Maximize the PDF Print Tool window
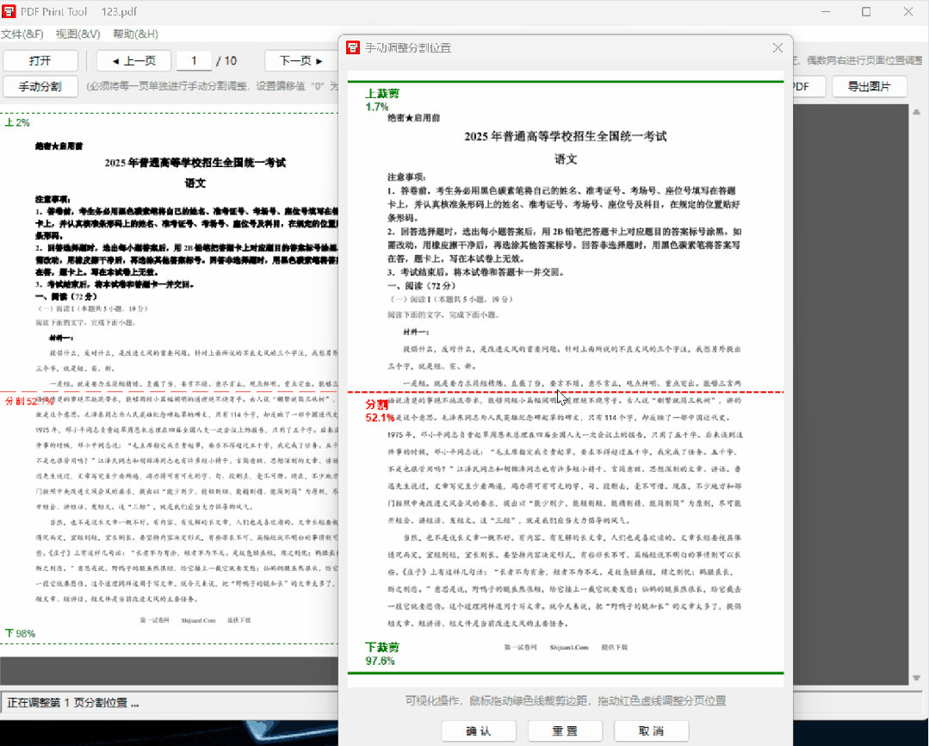Image resolution: width=929 pixels, height=746 pixels. click(866, 11)
